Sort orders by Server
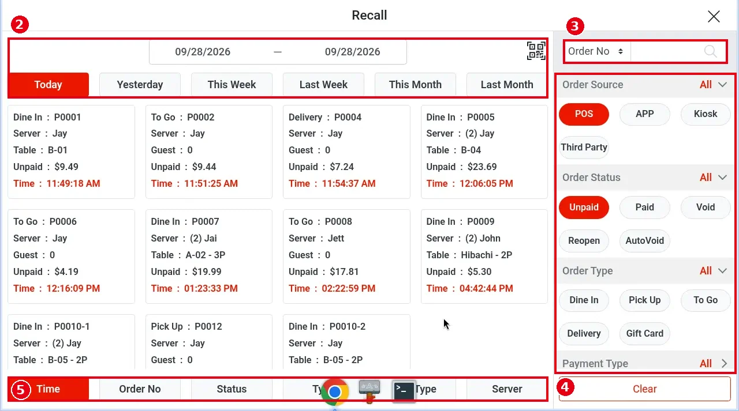This screenshot has height=411, width=739. click(507, 389)
